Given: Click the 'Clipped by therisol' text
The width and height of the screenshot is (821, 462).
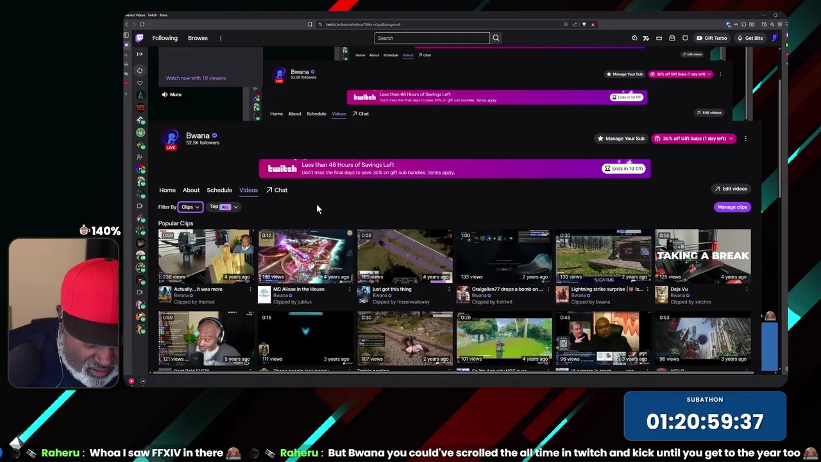Looking at the screenshot, I should pyautogui.click(x=194, y=302).
